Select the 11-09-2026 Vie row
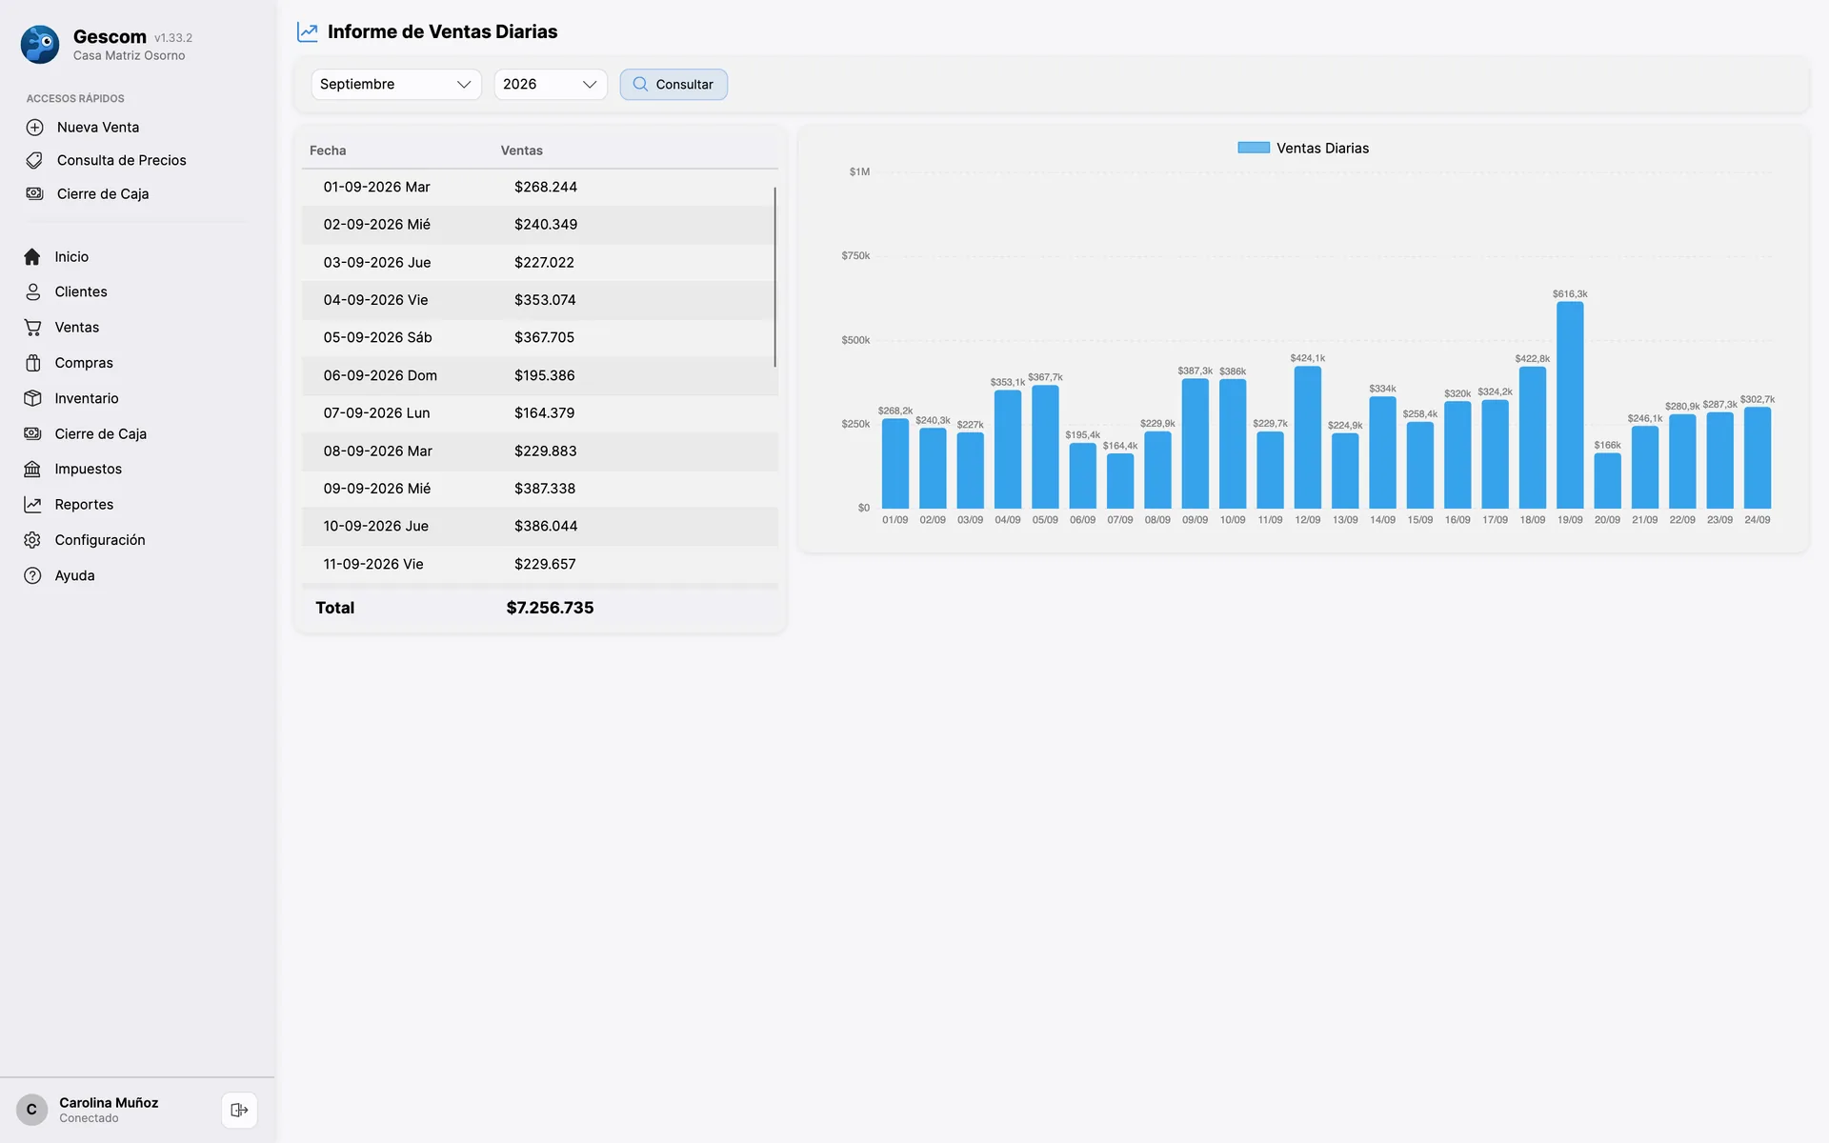1829x1143 pixels. (x=539, y=564)
